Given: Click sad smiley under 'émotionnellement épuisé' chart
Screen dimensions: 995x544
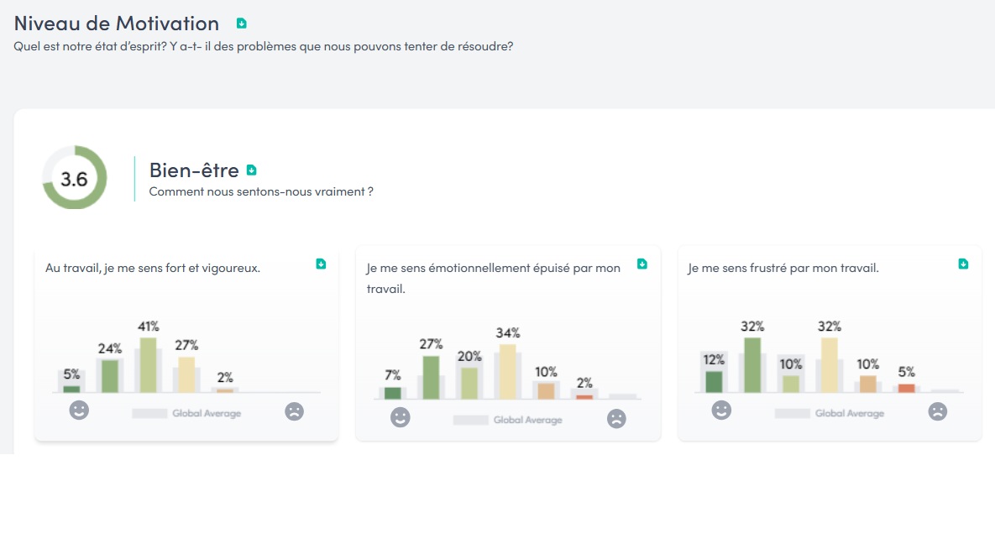Looking at the screenshot, I should 616,418.
